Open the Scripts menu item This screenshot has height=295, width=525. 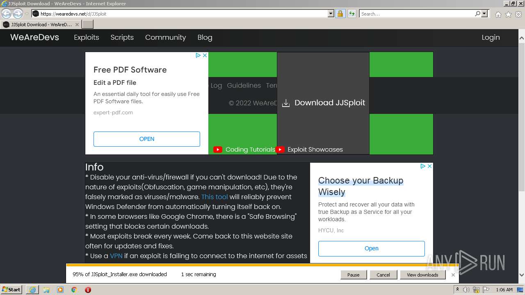click(122, 37)
